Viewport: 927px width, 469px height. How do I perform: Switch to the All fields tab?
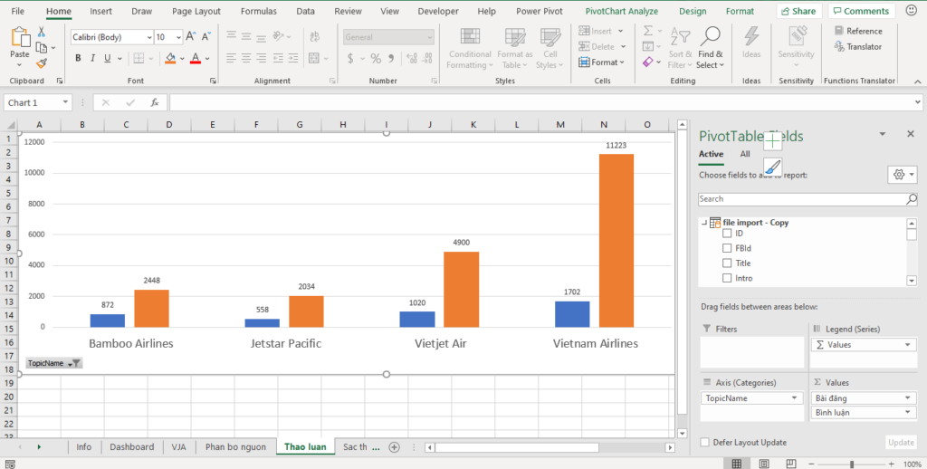click(x=745, y=154)
